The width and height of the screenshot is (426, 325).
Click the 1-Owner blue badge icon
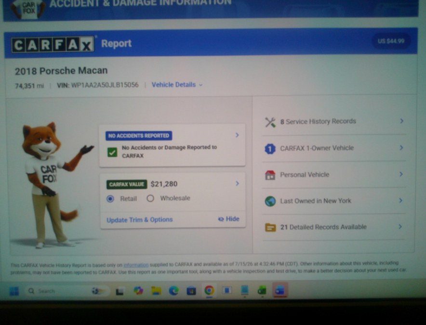tap(270, 149)
